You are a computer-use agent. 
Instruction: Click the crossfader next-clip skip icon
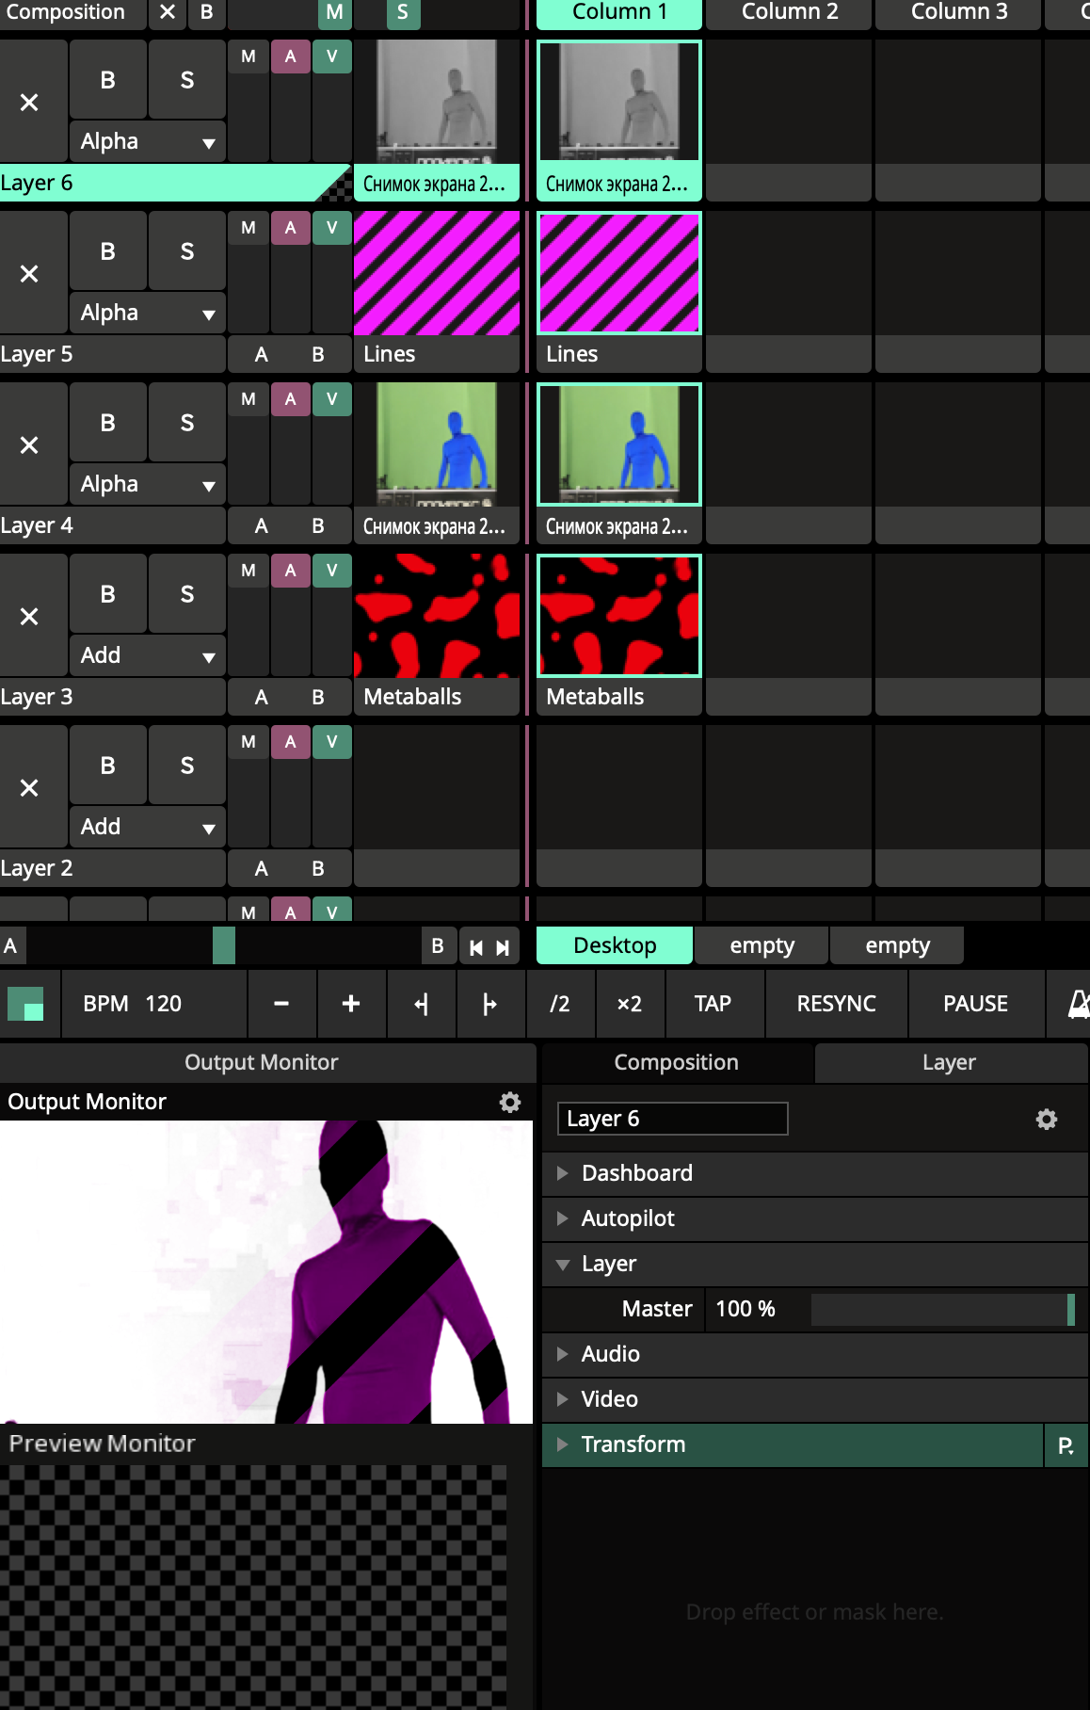[503, 947]
